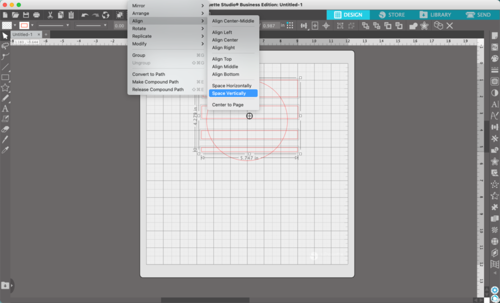Undo the last action
Screen dimensions: 500x303
pyautogui.click(x=85, y=15)
